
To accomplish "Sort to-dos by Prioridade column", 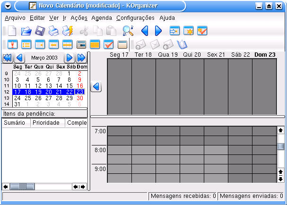I will click(x=48, y=123).
